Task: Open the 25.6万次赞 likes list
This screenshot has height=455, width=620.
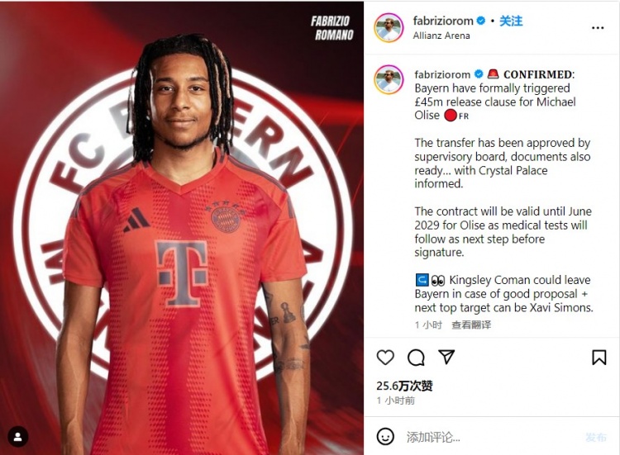Action: (404, 386)
